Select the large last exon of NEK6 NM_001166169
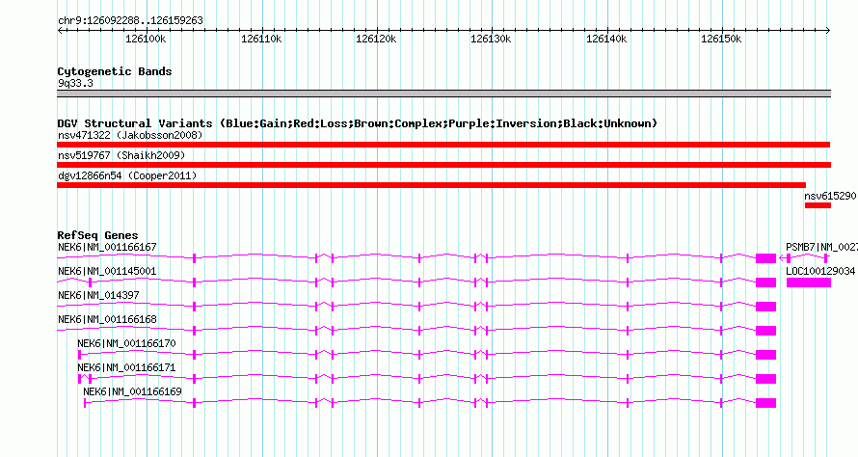Screen dimensions: 858x457 click(x=766, y=403)
